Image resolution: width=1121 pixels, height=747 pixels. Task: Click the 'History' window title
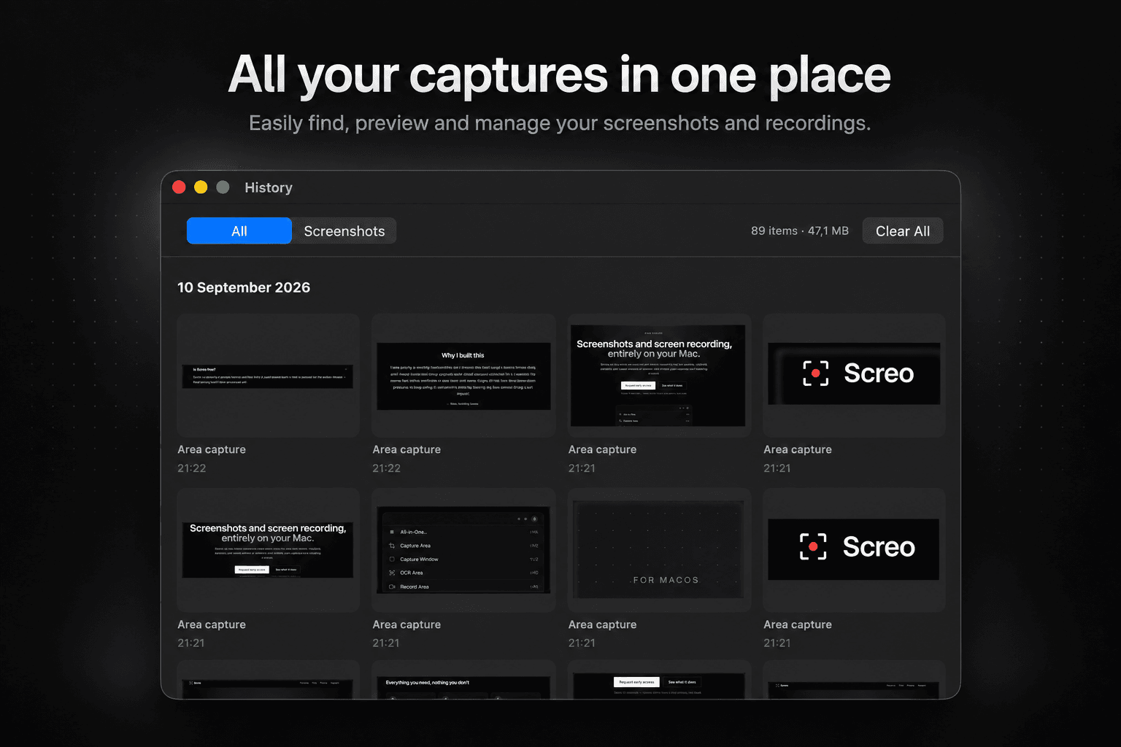pyautogui.click(x=269, y=187)
